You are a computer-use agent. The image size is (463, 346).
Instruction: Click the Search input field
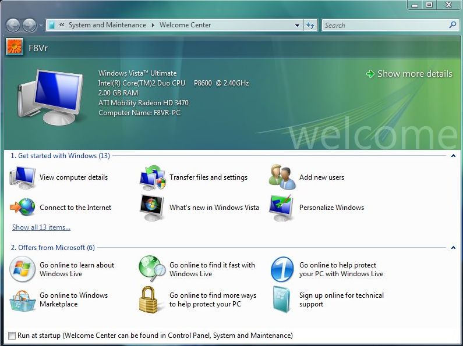[x=384, y=25]
